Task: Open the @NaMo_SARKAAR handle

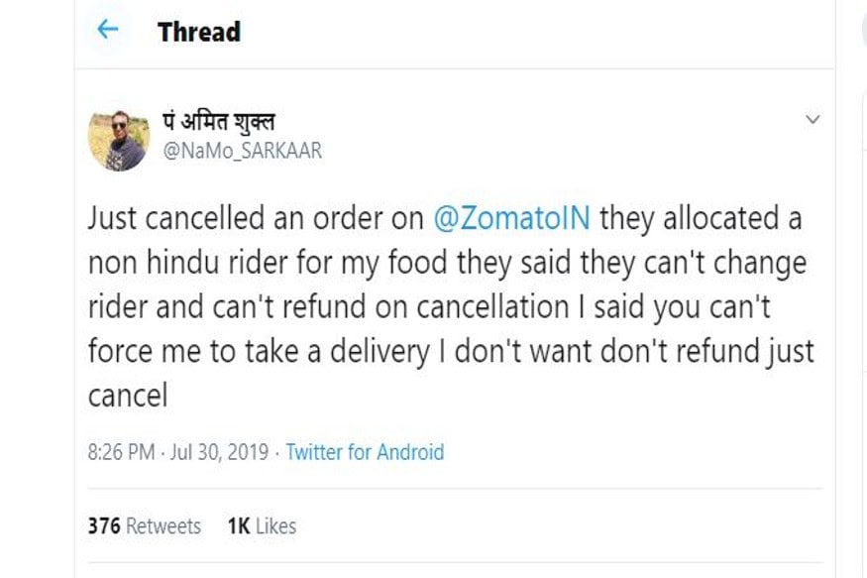Action: tap(242, 152)
